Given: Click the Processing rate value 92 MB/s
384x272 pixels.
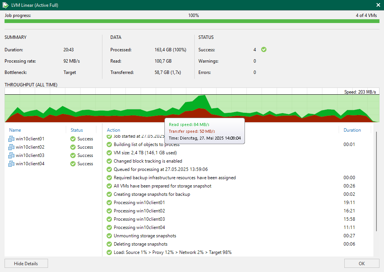Looking at the screenshot, I should [71, 61].
